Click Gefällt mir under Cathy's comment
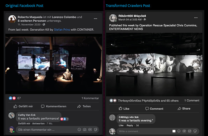 click(24, 124)
